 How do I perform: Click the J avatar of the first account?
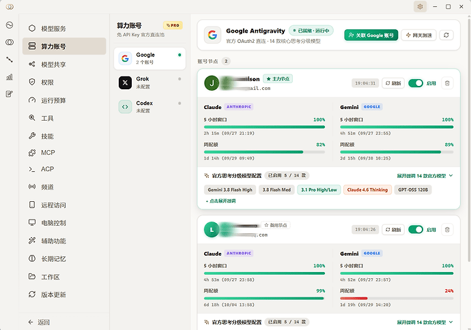point(212,83)
